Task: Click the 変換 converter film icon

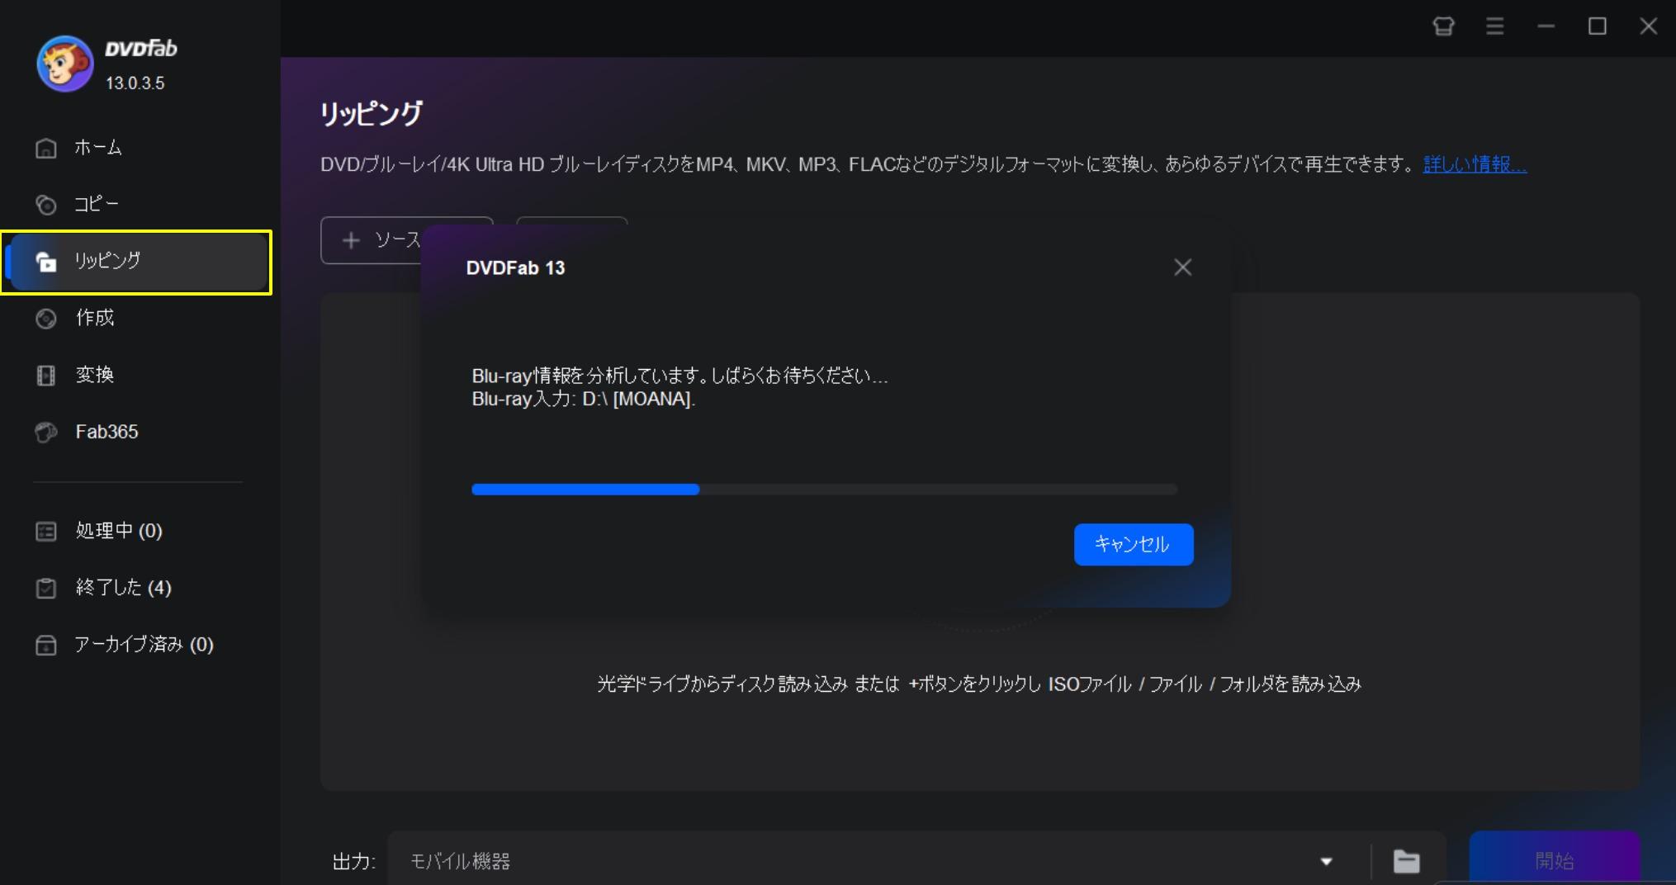Action: coord(46,376)
